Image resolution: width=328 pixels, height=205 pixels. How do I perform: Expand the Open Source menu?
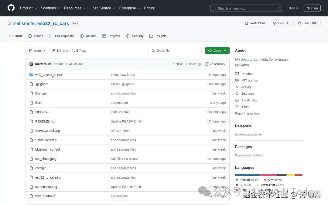click(x=102, y=8)
